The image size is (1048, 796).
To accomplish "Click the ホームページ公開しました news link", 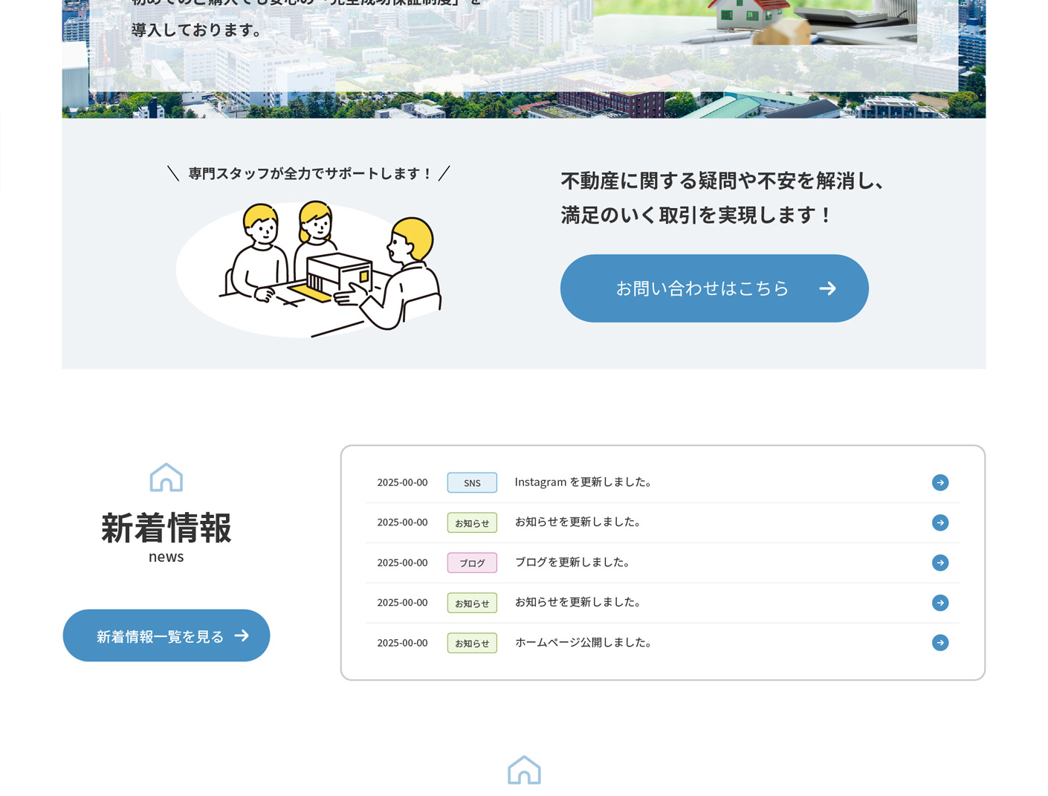I will [x=584, y=642].
